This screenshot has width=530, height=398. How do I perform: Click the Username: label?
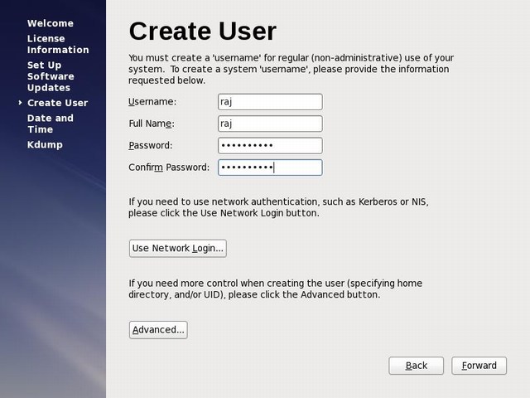click(x=152, y=102)
